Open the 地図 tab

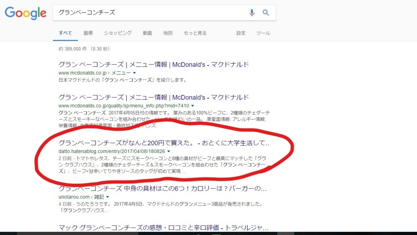[168, 33]
